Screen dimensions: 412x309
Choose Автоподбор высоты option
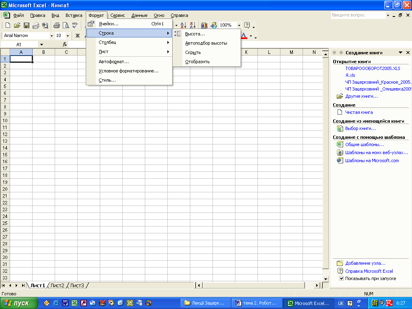coord(206,43)
